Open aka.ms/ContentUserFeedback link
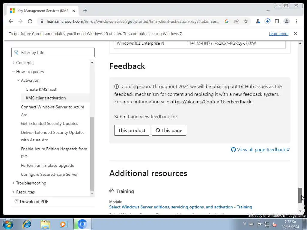The height and width of the screenshot is (230, 307). point(211,102)
